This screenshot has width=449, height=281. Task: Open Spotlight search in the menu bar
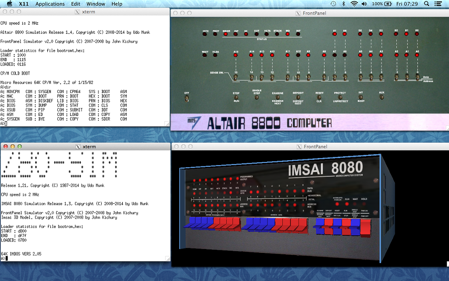[x=426, y=4]
